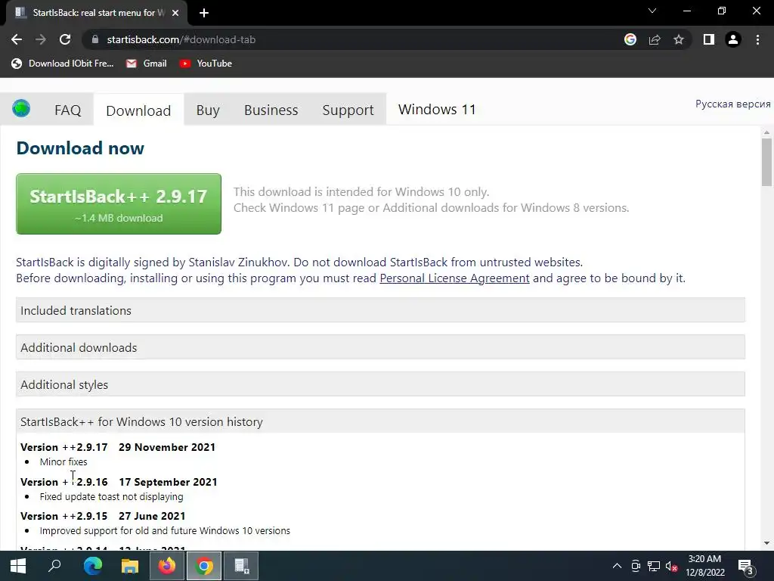
Task: Open taskbar search magnifier
Action: [x=54, y=566]
